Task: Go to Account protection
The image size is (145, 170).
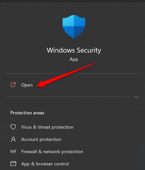Action: point(41,139)
